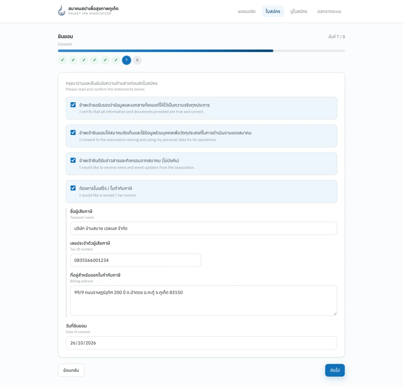Open ดูใบสมัคร view application page

[298, 11]
